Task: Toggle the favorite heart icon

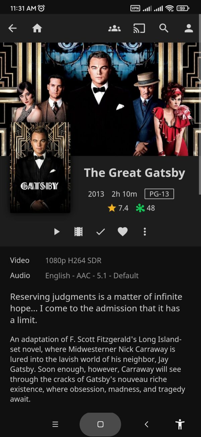Action: coord(123,232)
